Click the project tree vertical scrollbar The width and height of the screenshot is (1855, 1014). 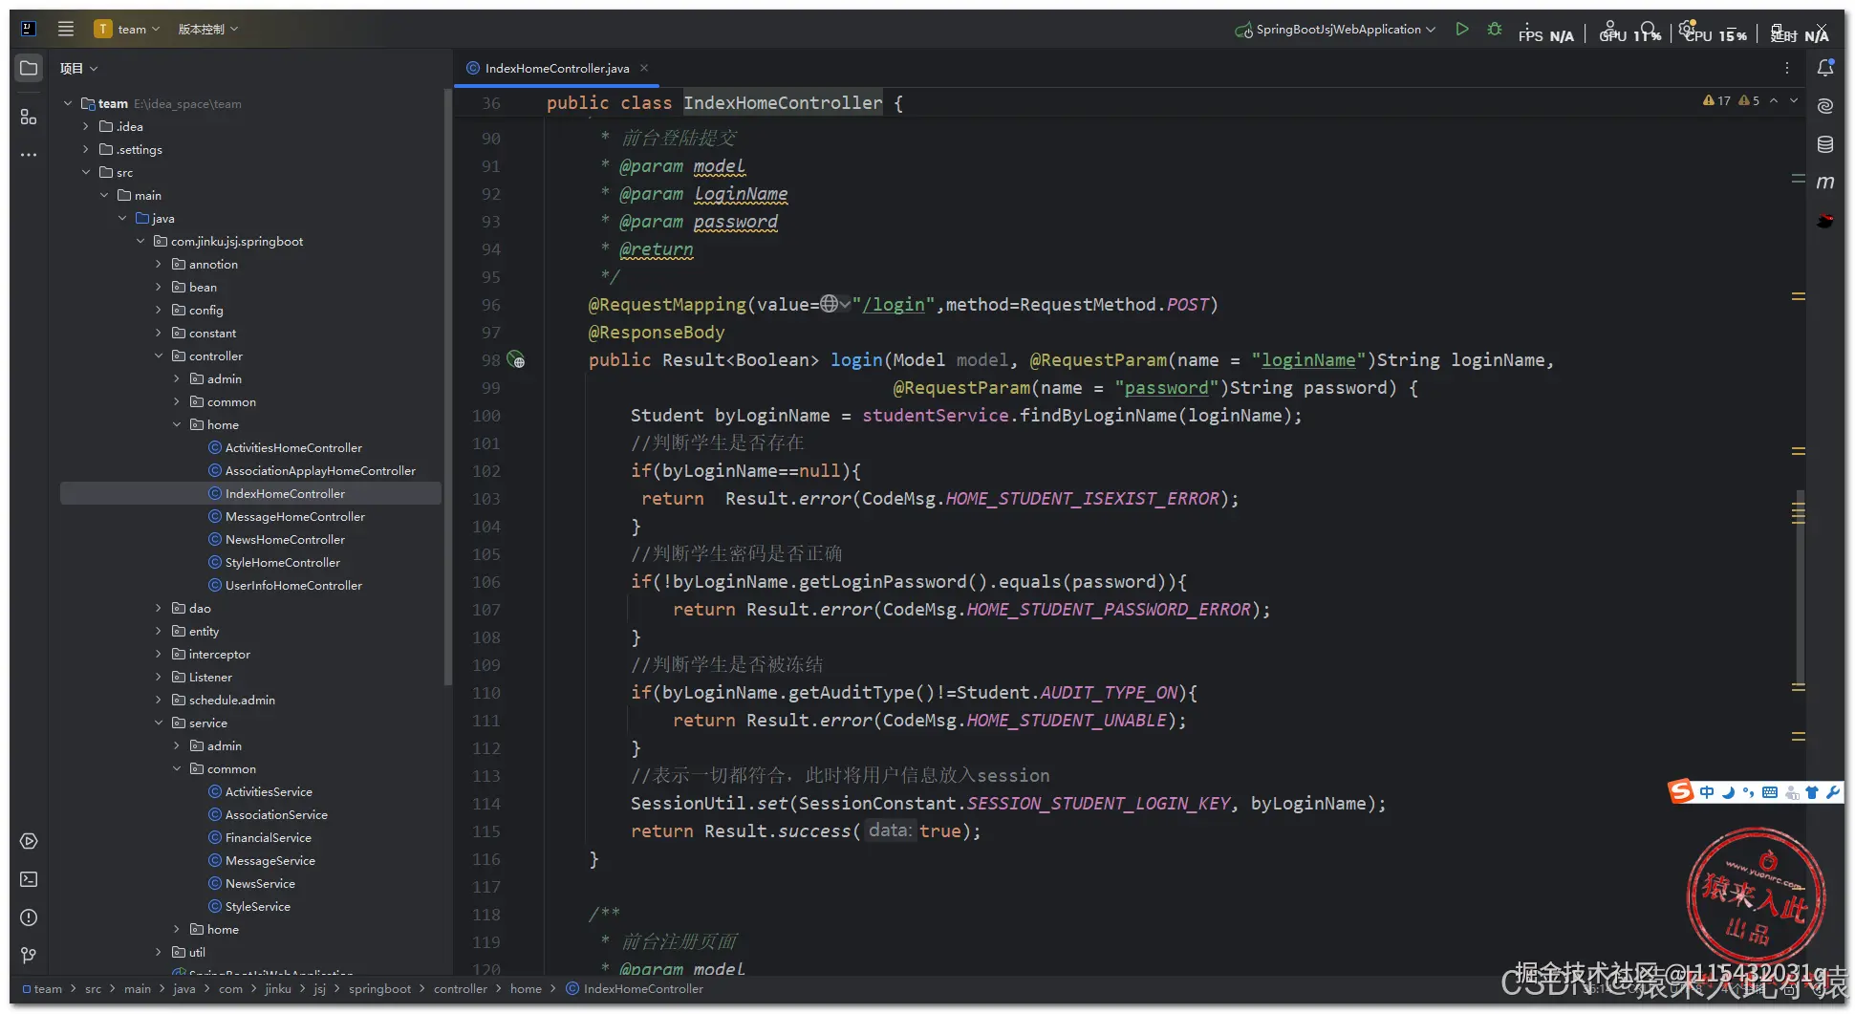[447, 387]
